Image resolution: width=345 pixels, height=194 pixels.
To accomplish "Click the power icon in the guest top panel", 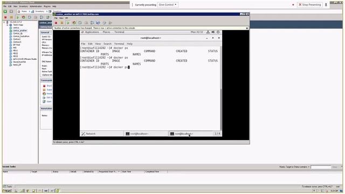I will 218,32.
